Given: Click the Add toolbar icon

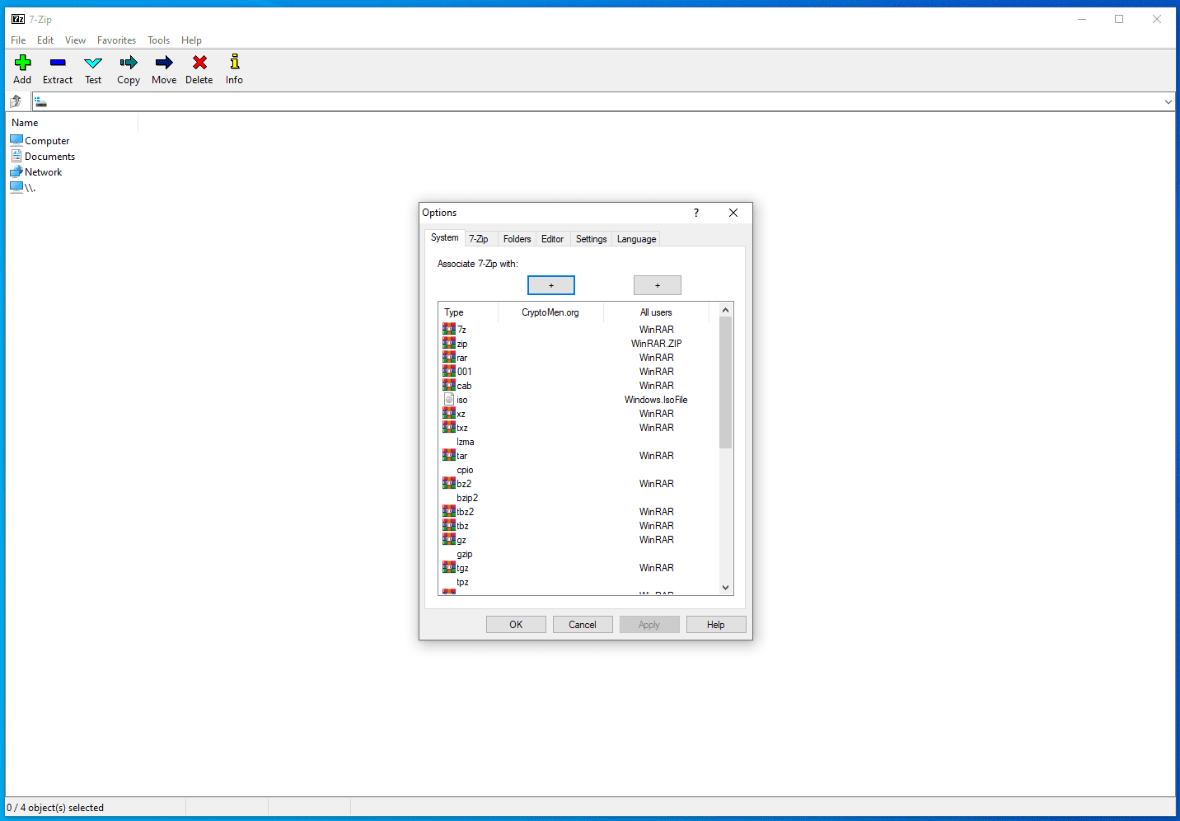Looking at the screenshot, I should point(22,63).
